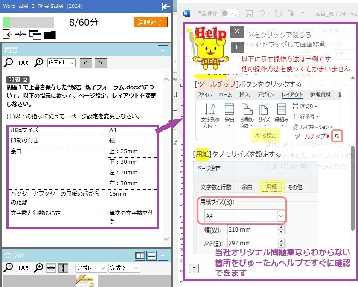The image size is (358, 287).
Task: Select the レイアウト ribbon tab
Action: pos(292,94)
